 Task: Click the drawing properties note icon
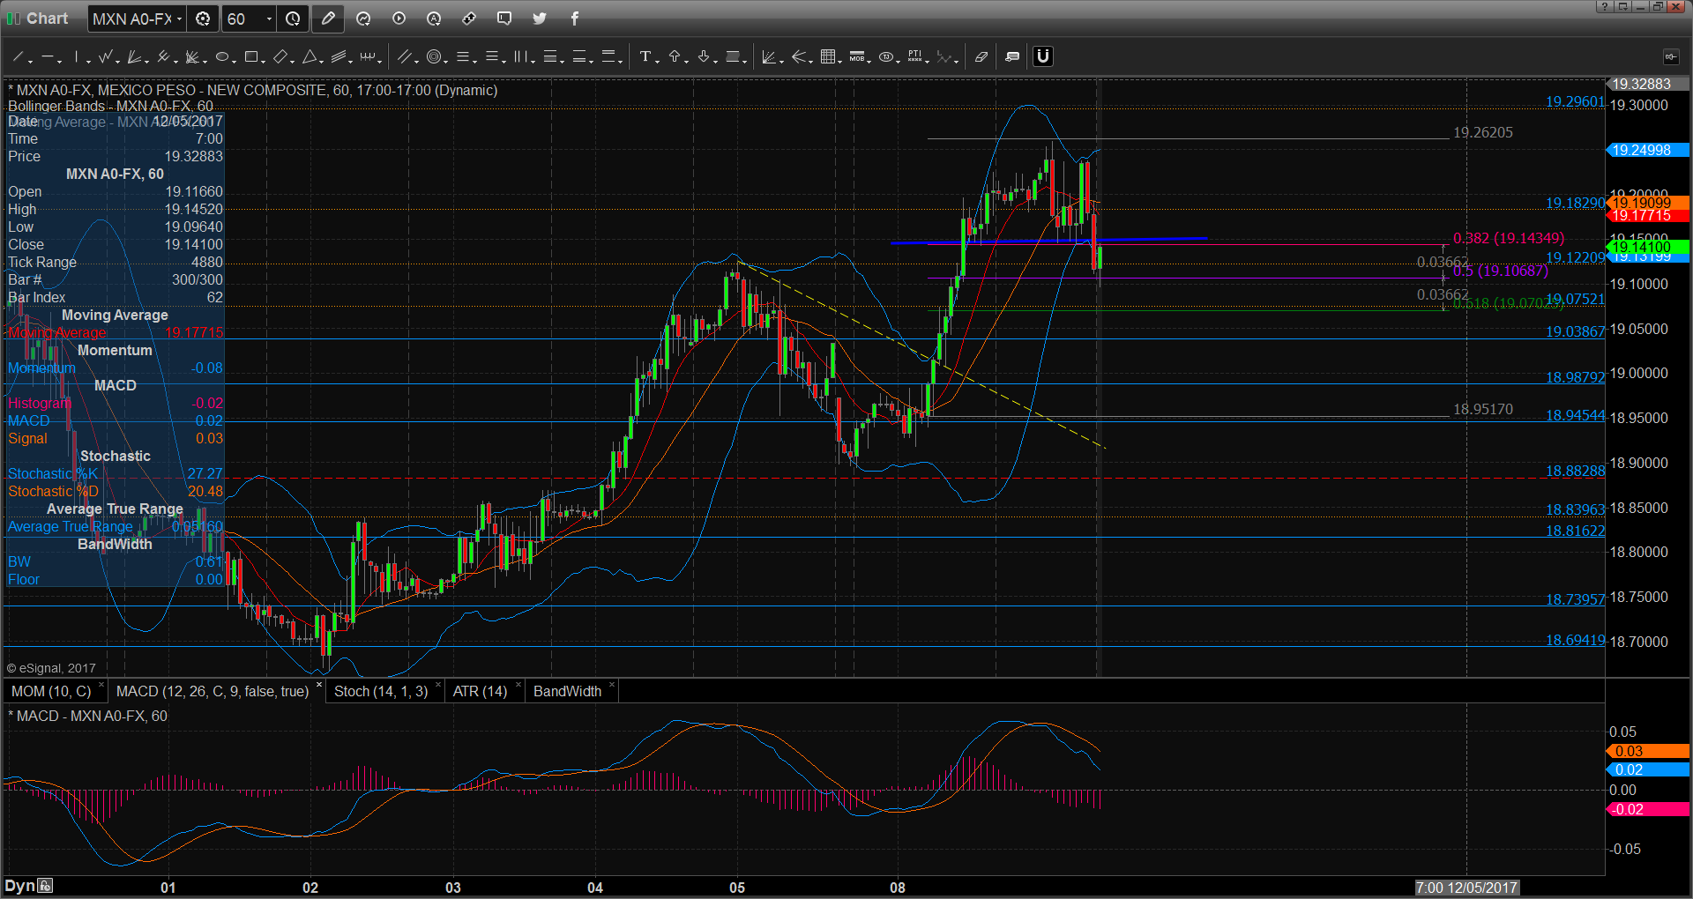tap(1012, 57)
